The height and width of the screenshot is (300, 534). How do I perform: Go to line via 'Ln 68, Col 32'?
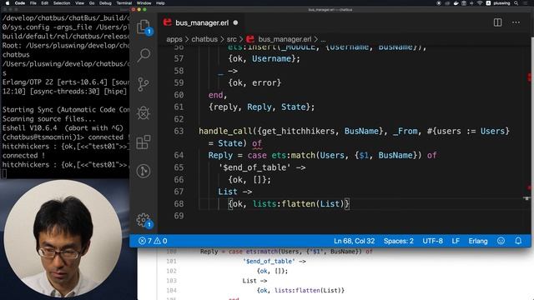(354, 241)
